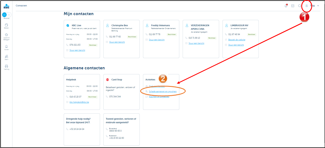The height and width of the screenshot is (148, 325).
Task: Click LIMBRASSUR Bereikbaar status badge
Action: tap(251, 34)
